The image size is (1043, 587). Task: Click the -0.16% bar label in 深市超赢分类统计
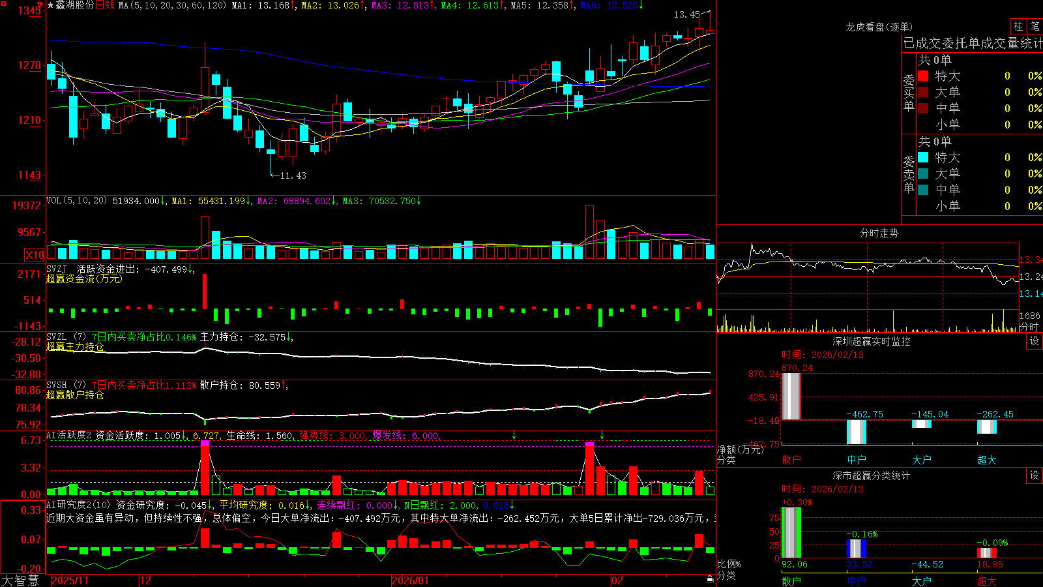point(862,534)
